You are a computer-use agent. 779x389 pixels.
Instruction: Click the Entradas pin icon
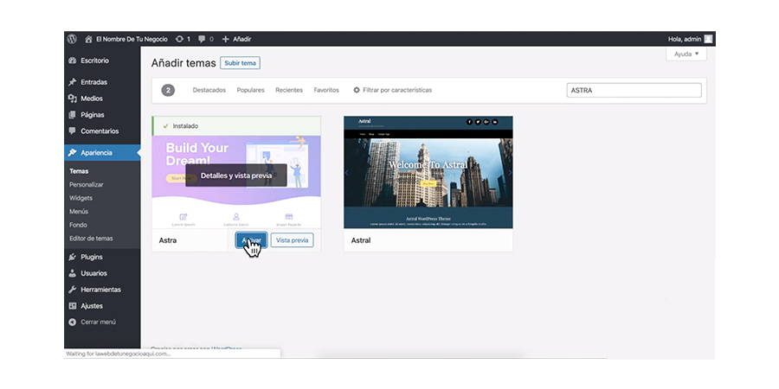point(73,82)
